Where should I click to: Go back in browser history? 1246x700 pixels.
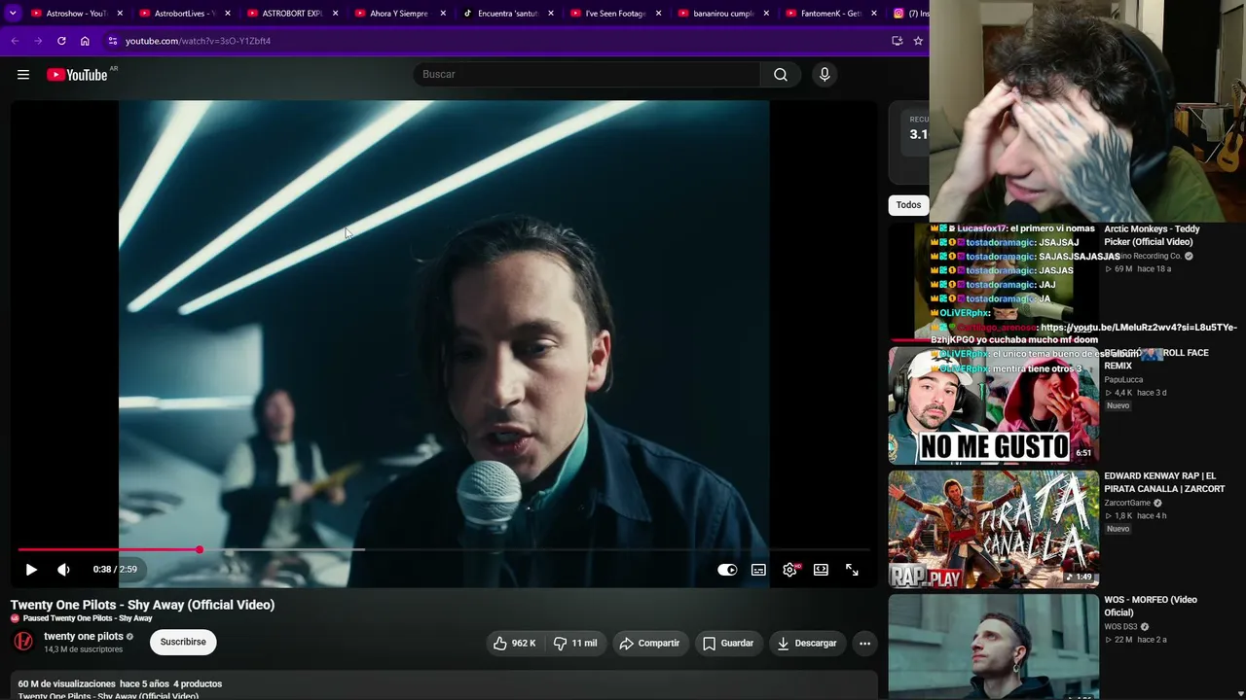point(15,41)
